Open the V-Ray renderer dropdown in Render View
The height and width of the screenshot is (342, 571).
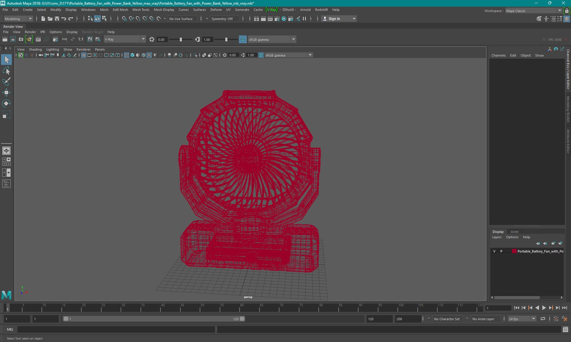tap(125, 39)
